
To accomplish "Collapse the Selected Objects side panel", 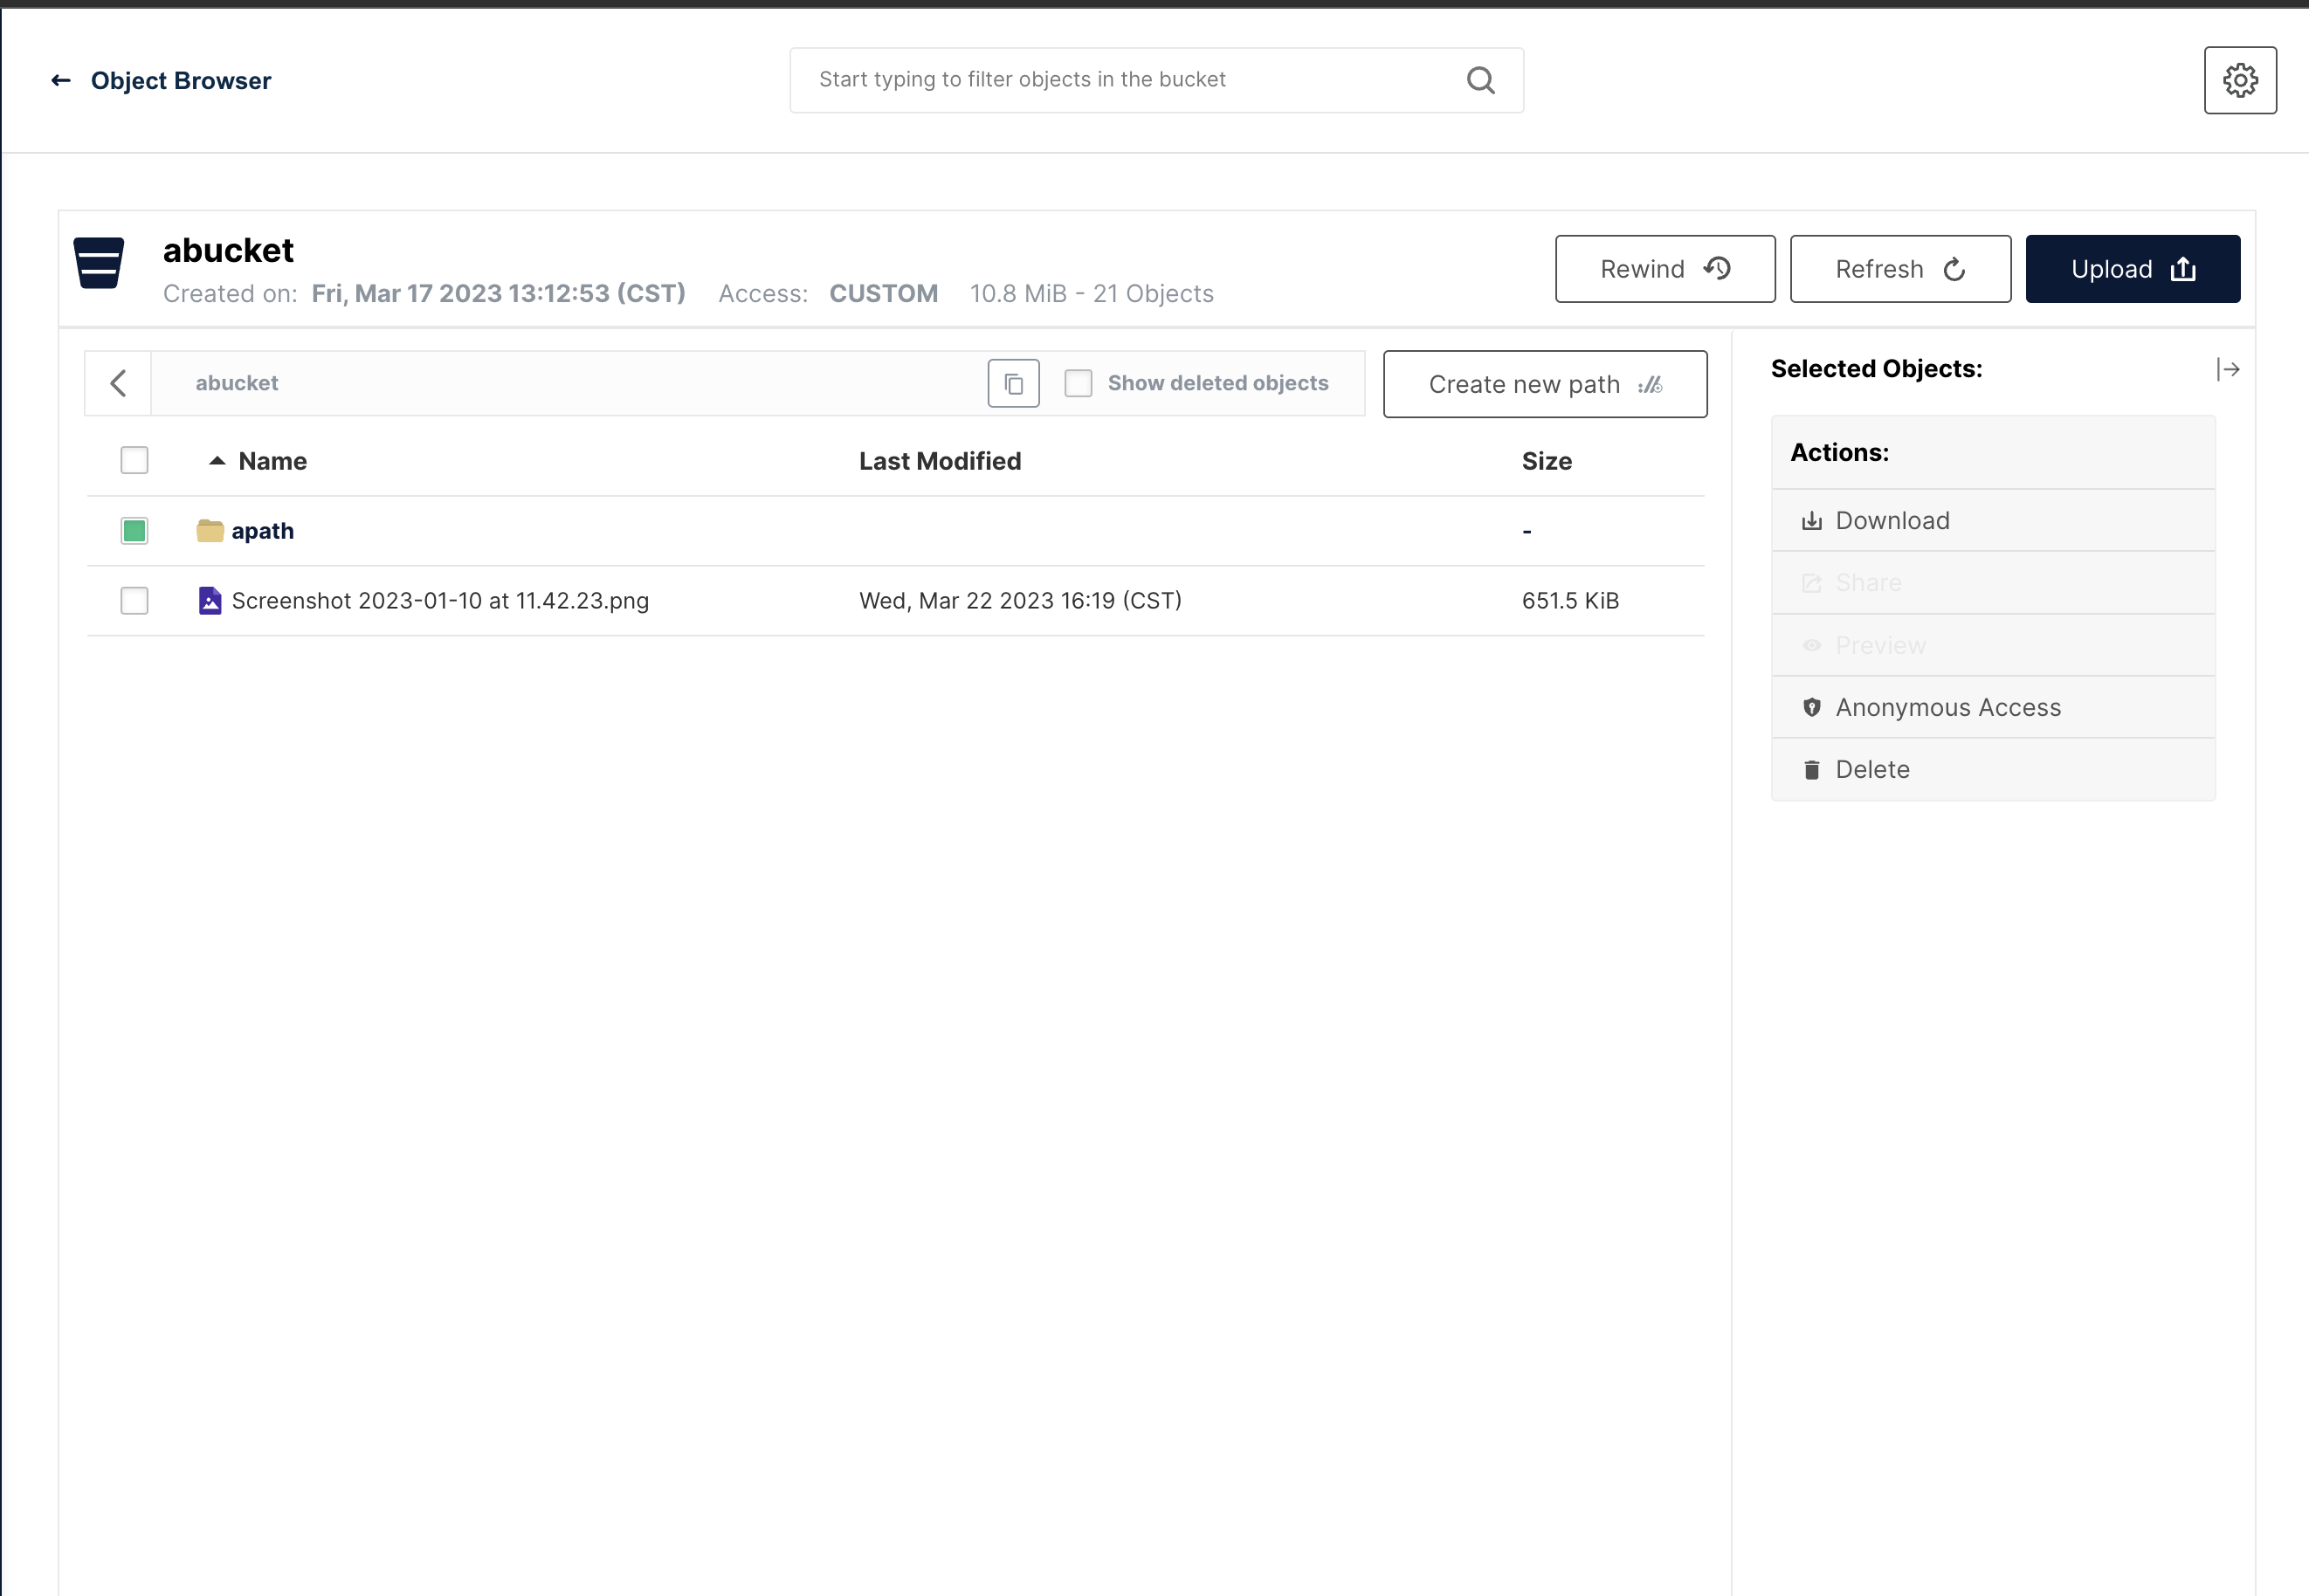I will click(2228, 370).
